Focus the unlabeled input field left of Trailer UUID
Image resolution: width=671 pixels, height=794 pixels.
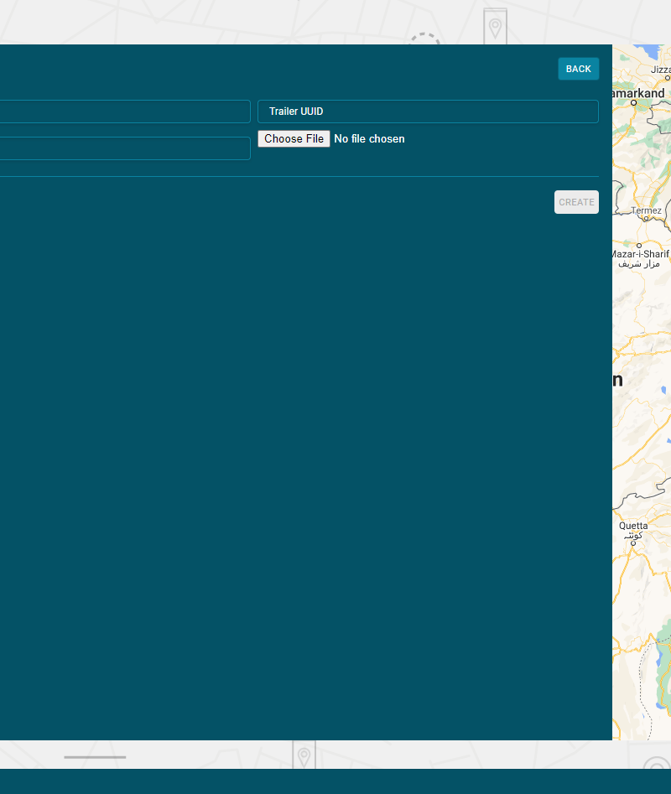(125, 112)
